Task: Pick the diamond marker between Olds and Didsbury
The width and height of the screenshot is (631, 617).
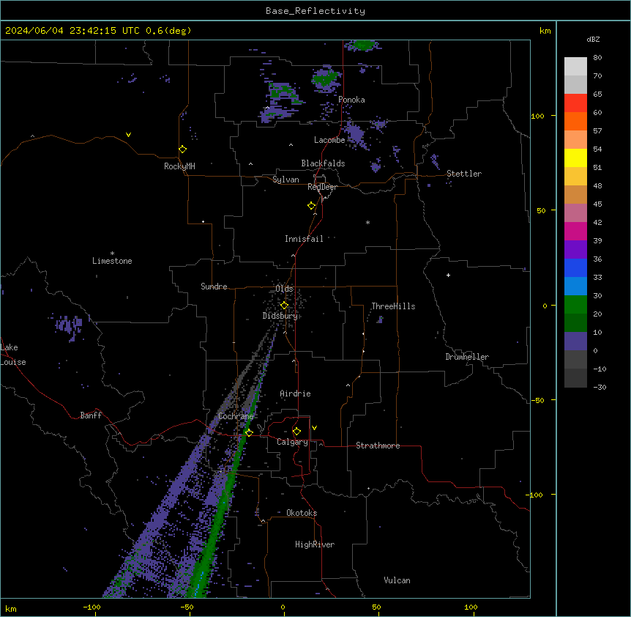Action: coord(284,306)
